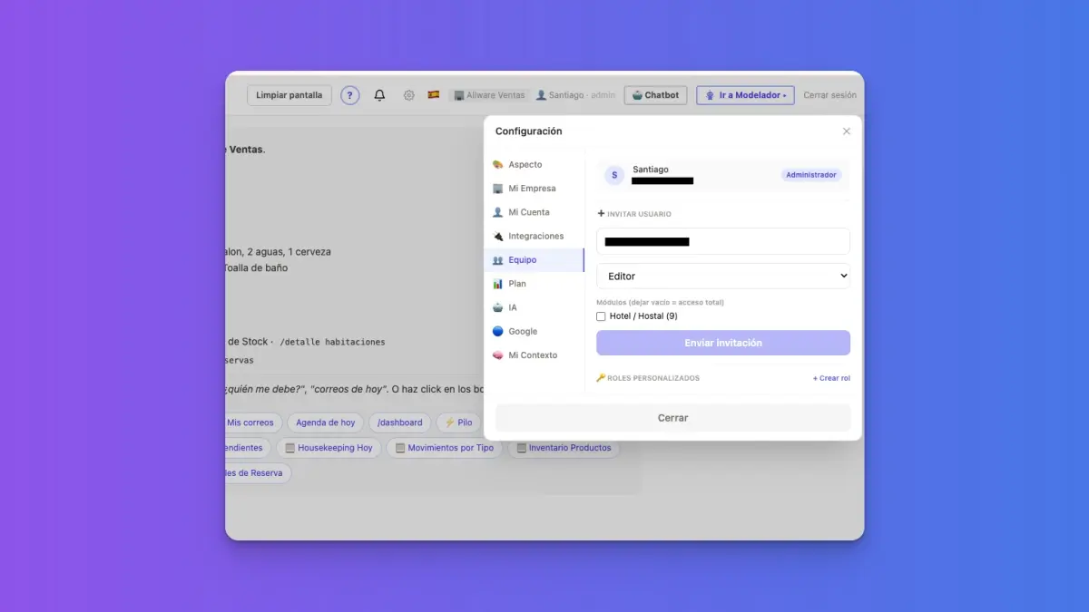Click the Cerrar button
The width and height of the screenshot is (1089, 612).
click(672, 418)
